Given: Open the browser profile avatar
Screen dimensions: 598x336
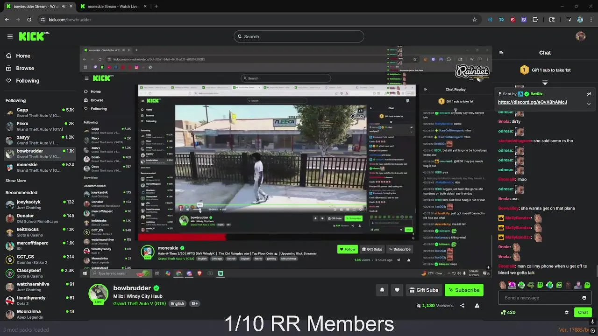Looking at the screenshot, I should pyautogui.click(x=580, y=20).
